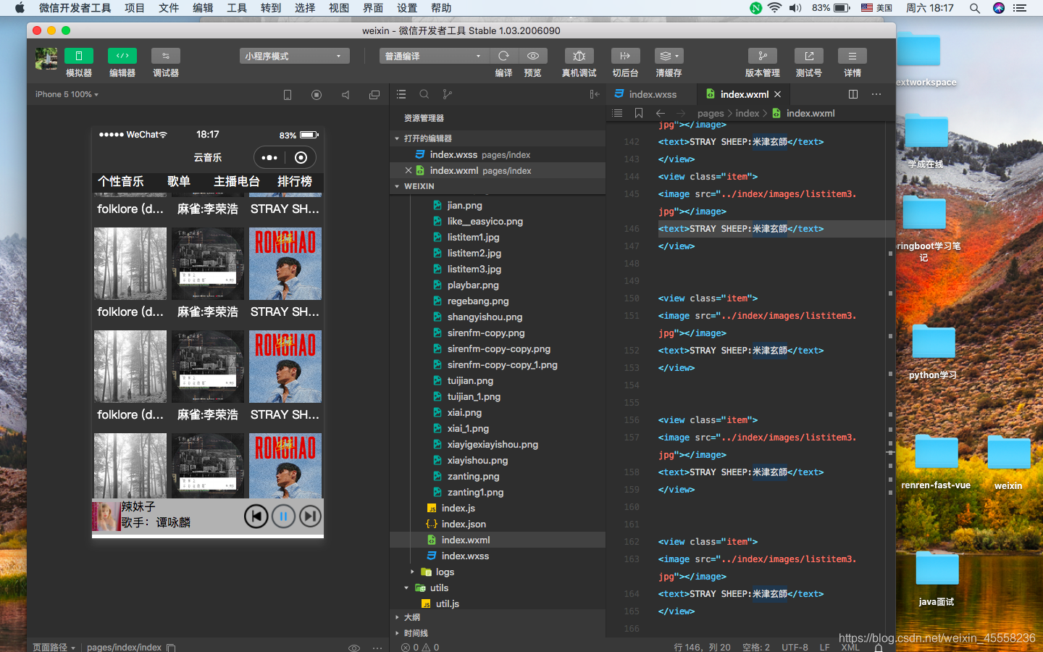
Task: Collapse the utils folder
Action: coord(439,588)
